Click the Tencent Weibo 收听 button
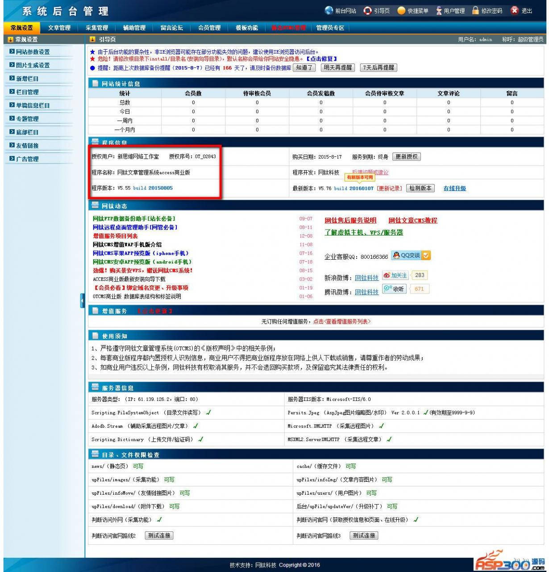 (x=394, y=289)
